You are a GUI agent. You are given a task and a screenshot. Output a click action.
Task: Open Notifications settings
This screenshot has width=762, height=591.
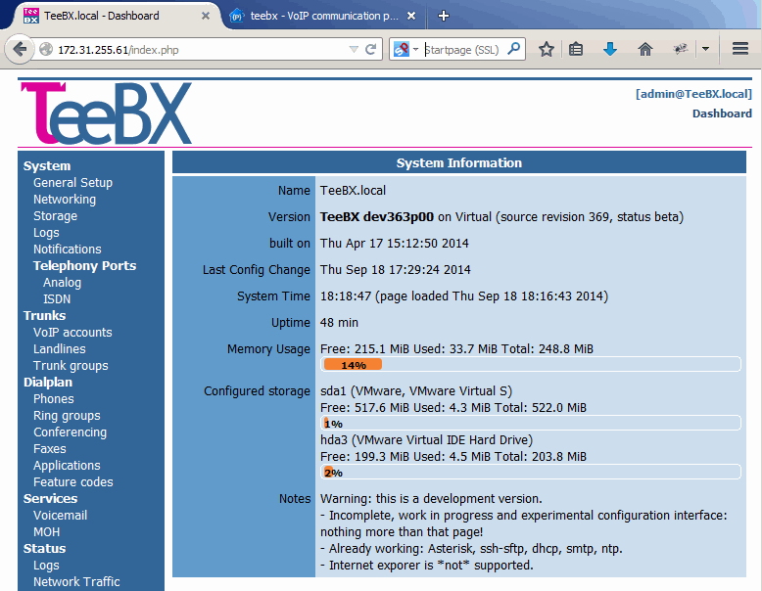point(67,250)
